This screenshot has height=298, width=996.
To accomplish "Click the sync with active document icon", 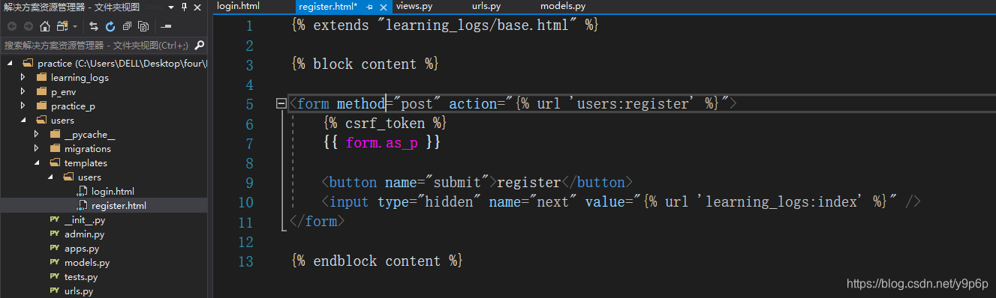I will pos(94,26).
